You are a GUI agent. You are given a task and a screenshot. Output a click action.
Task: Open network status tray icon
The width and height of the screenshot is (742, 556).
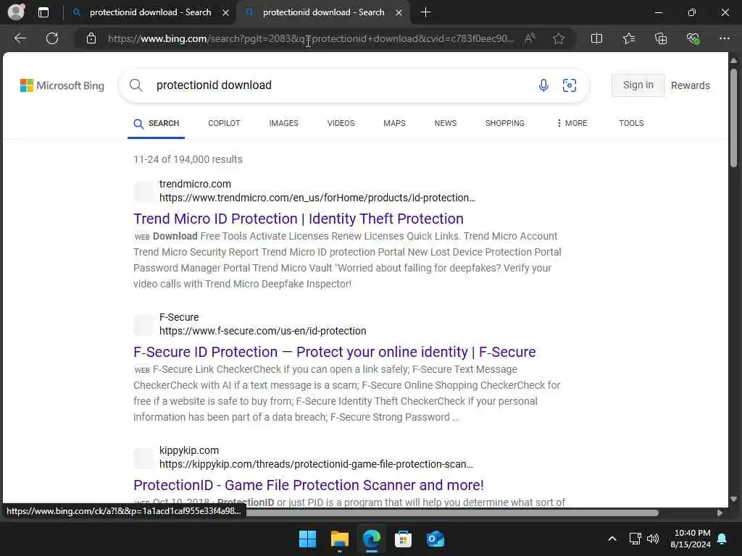coord(635,539)
